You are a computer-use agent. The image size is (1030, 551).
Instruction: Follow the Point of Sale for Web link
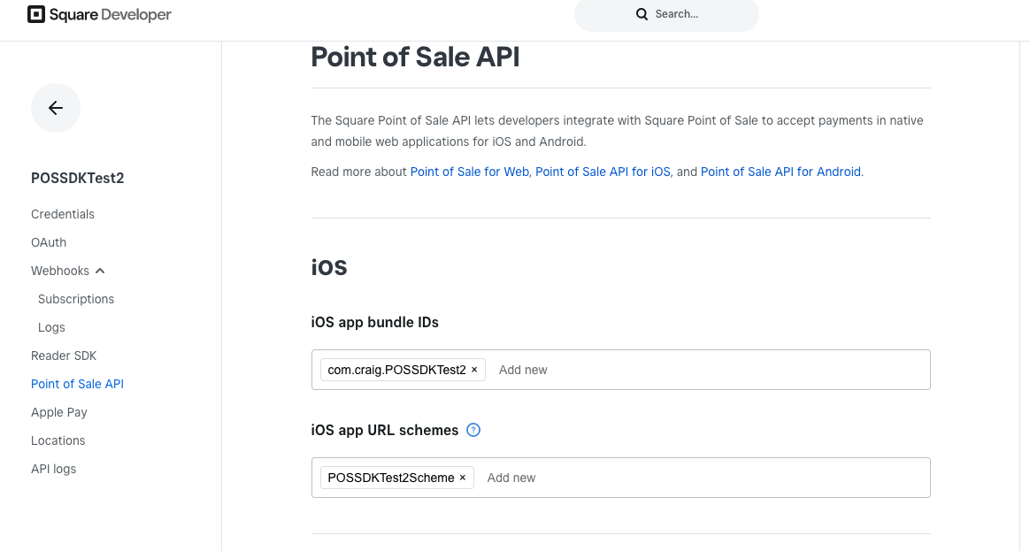pos(469,172)
